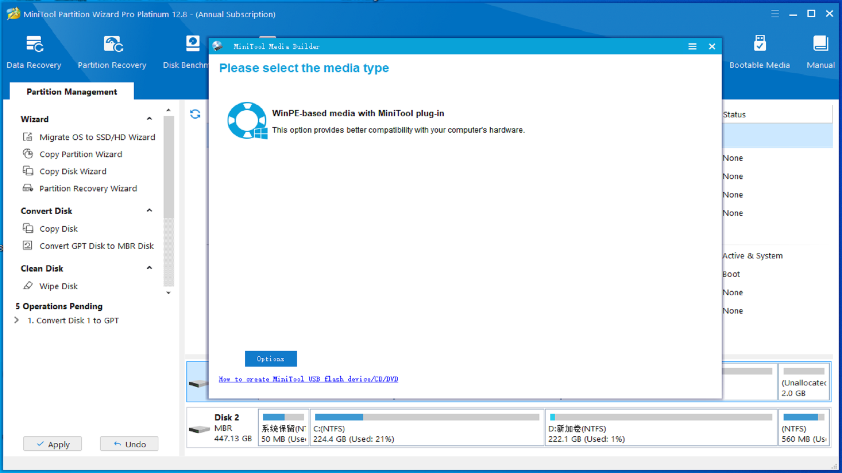Open the Bootable Media builder
Viewport: 842px width, 473px height.
click(760, 51)
